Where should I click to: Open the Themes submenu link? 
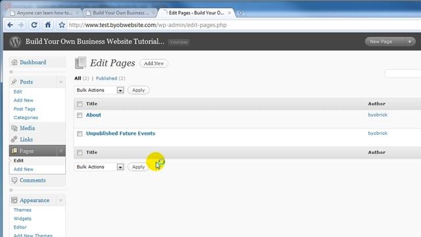coord(22,210)
